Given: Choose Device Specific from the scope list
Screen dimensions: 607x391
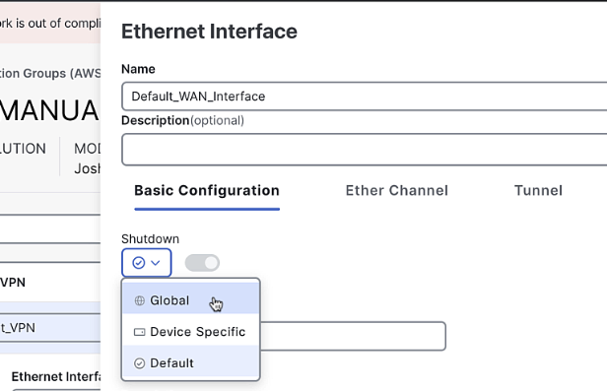Looking at the screenshot, I should (x=190, y=332).
